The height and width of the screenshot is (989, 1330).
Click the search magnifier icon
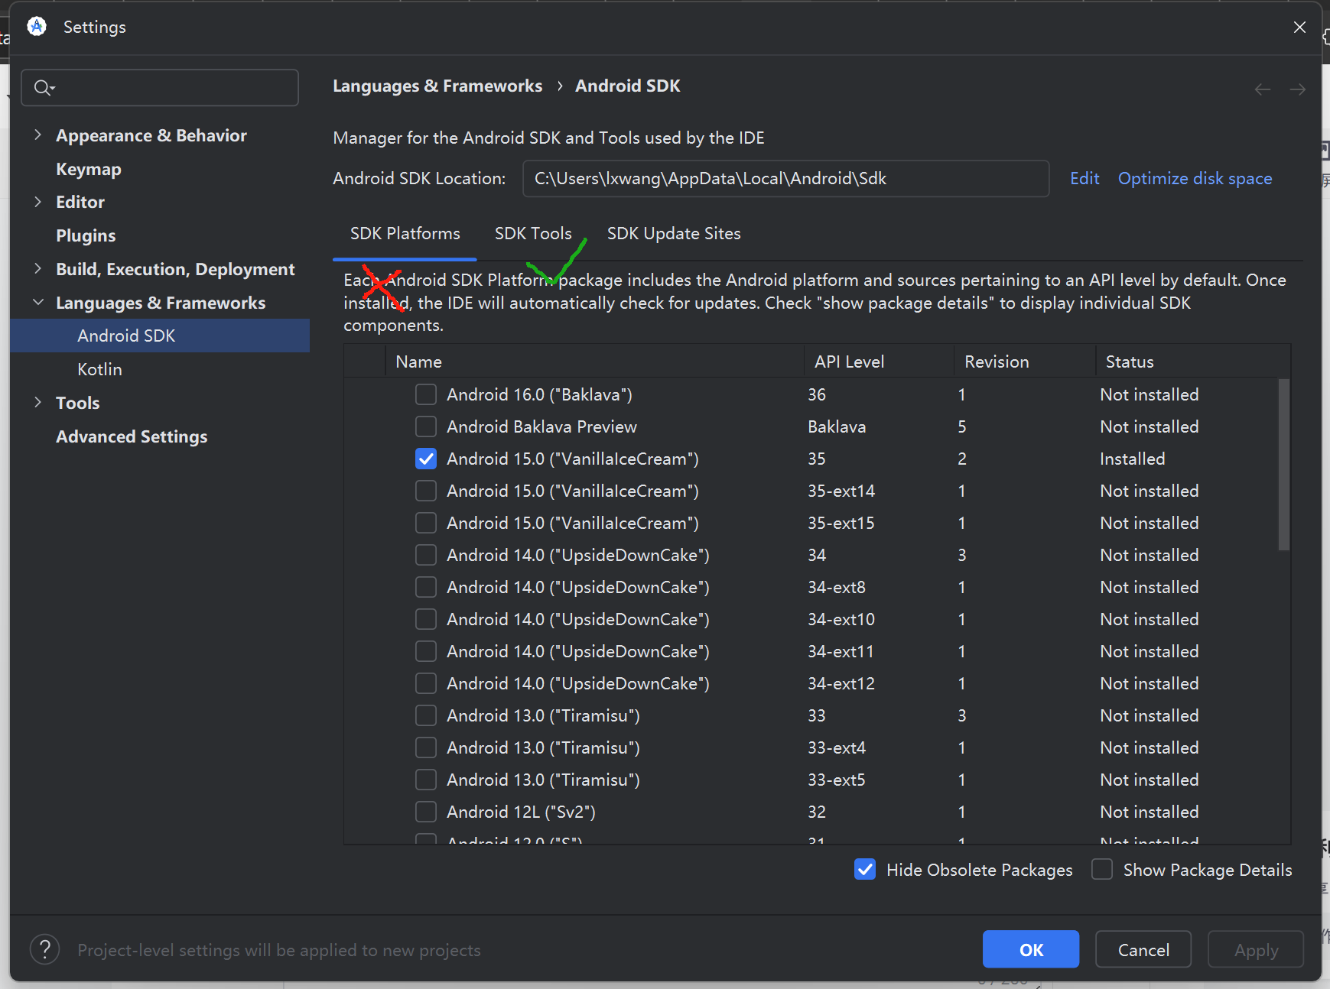click(x=44, y=88)
